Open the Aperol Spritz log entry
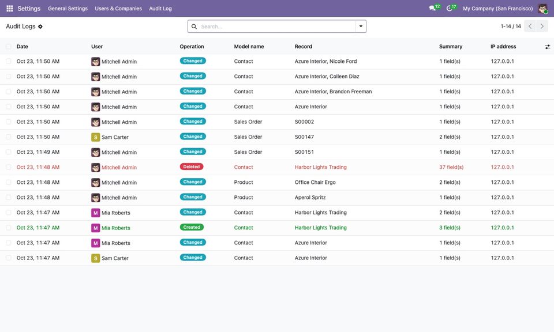 (x=310, y=198)
